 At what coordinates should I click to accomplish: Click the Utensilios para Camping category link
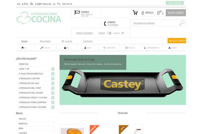(33, 103)
